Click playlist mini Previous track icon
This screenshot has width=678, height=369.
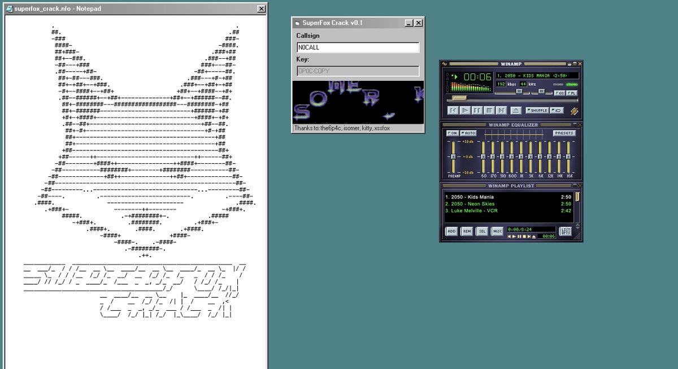point(509,237)
